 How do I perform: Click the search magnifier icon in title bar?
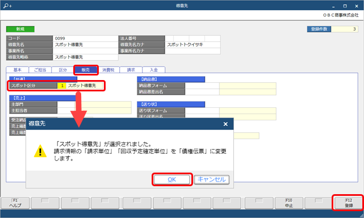[7, 6]
